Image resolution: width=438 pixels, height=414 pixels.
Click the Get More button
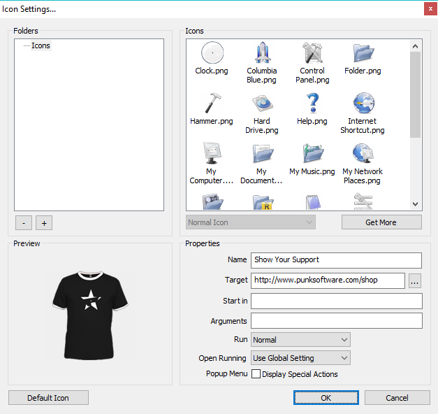click(381, 222)
